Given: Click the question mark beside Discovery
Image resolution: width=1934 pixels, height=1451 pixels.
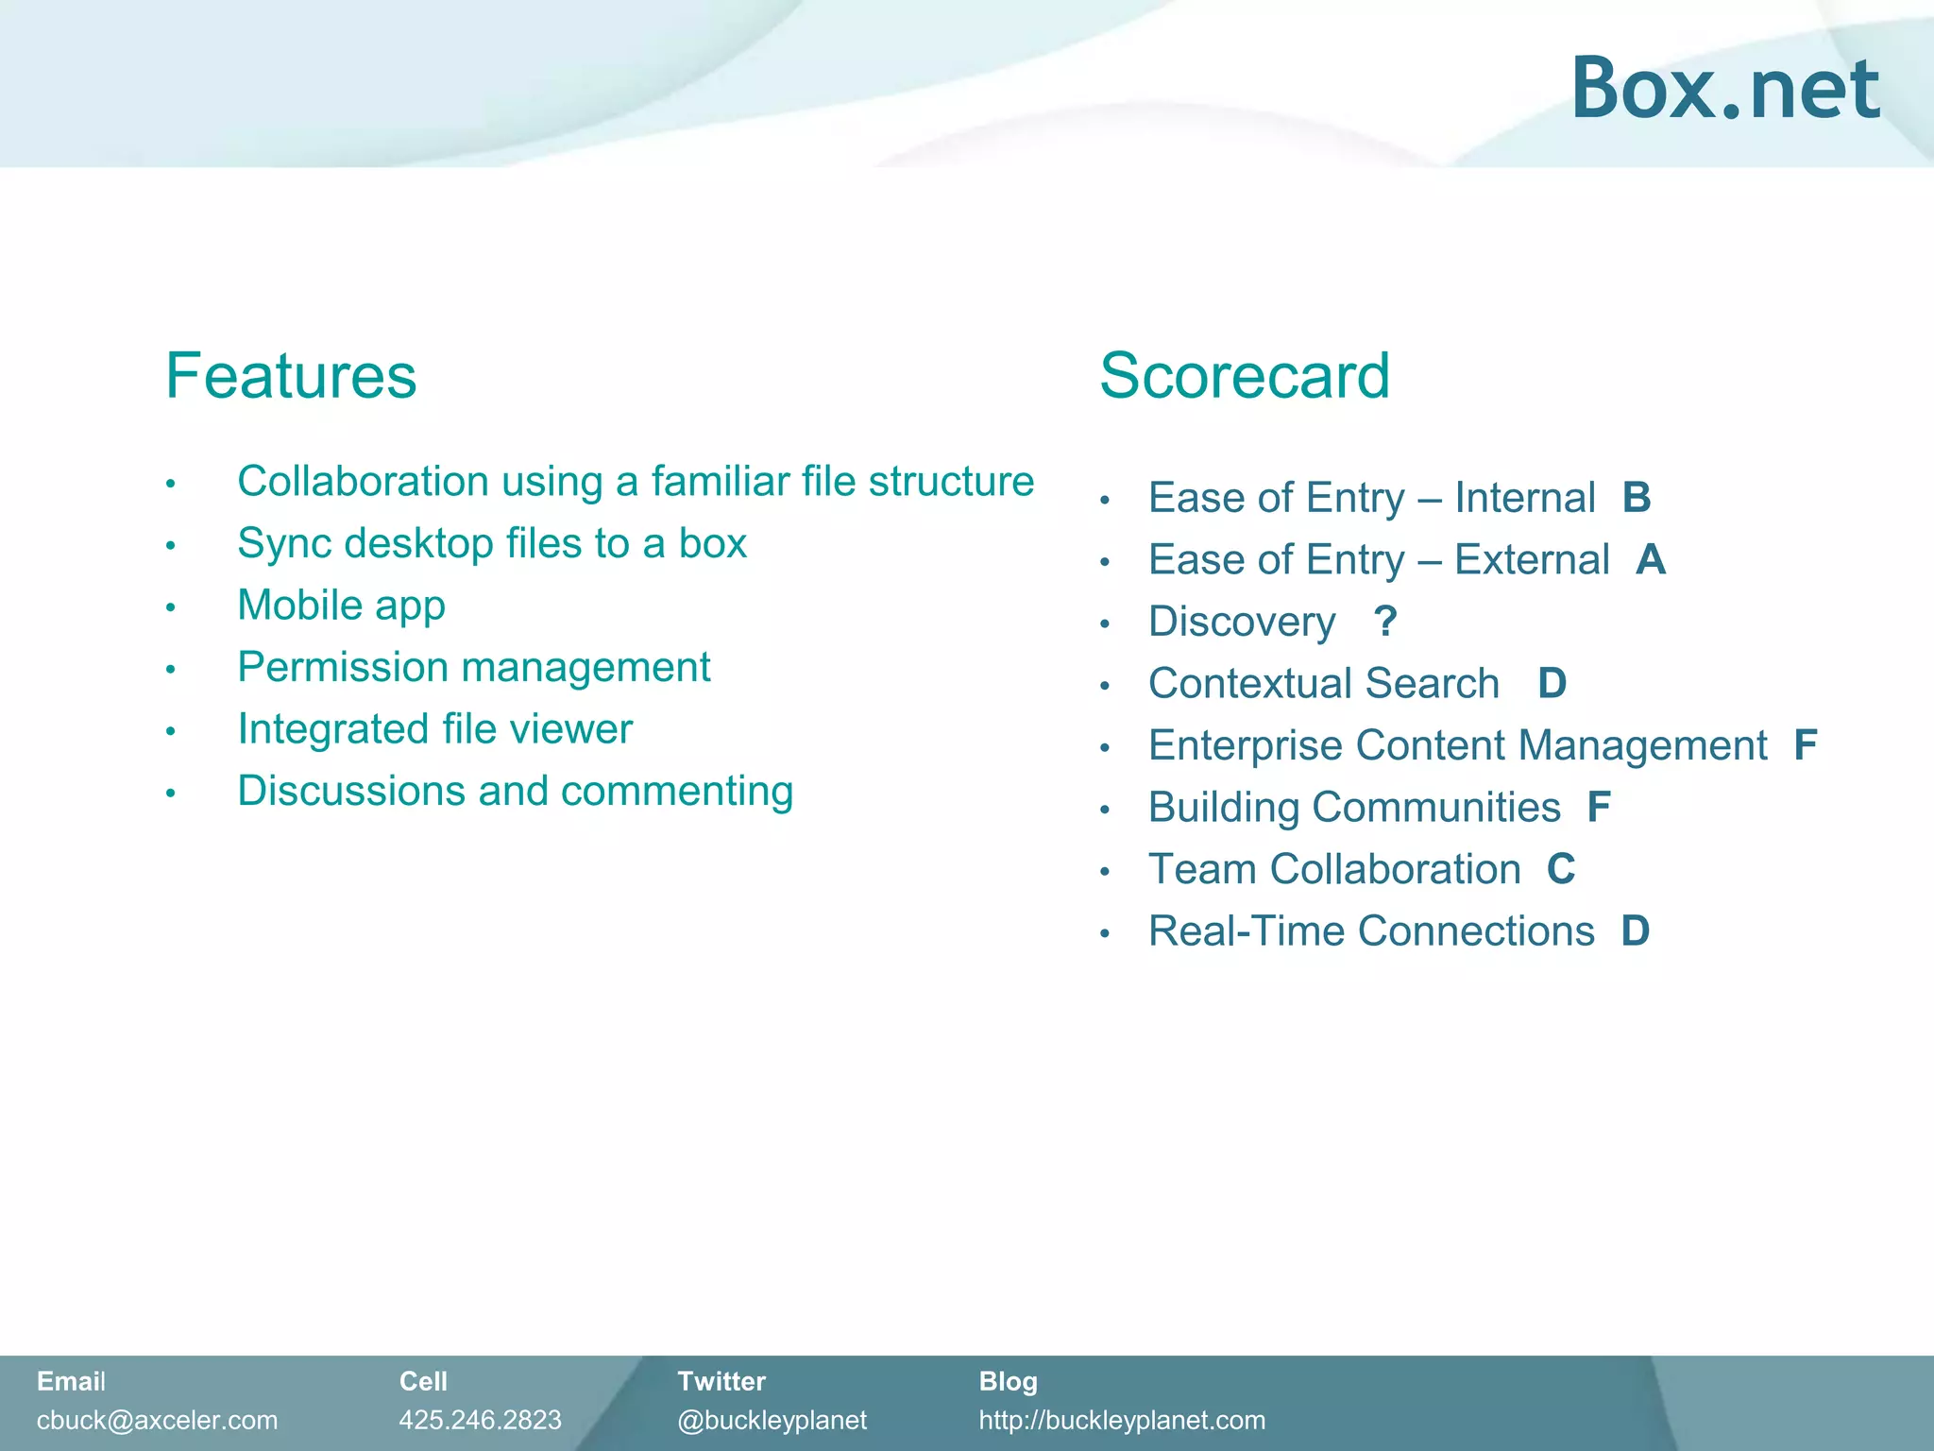Looking at the screenshot, I should point(1384,622).
